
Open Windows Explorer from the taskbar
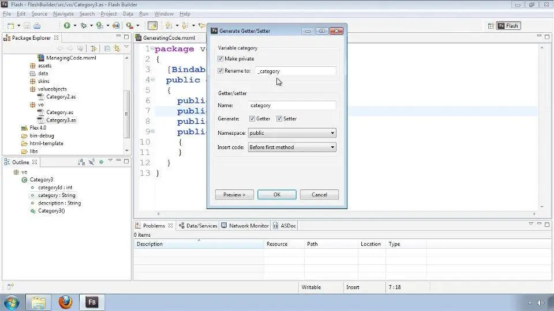39,302
